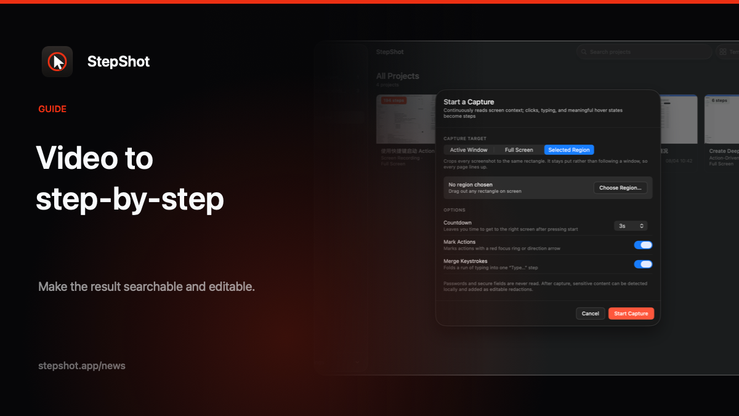Select the Selected Region capture target
The height and width of the screenshot is (416, 739).
[x=569, y=150]
